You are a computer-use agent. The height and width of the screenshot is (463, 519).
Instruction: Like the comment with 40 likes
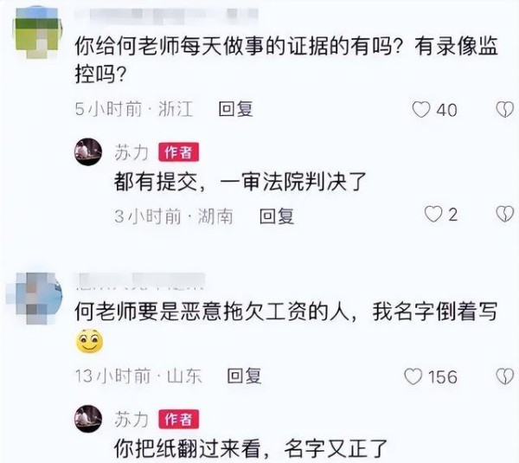tap(421, 110)
